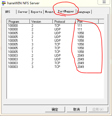Close the haneWIN NFS Server dialog
This screenshot has width=112, height=116.
(104, 2)
